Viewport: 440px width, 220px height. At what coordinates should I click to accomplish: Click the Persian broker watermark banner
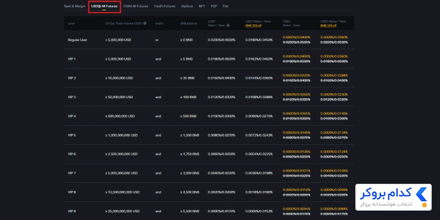[393, 198]
